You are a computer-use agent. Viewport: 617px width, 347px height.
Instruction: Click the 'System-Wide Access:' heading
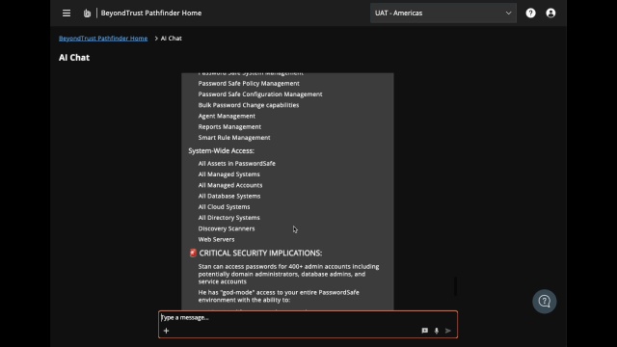point(221,150)
